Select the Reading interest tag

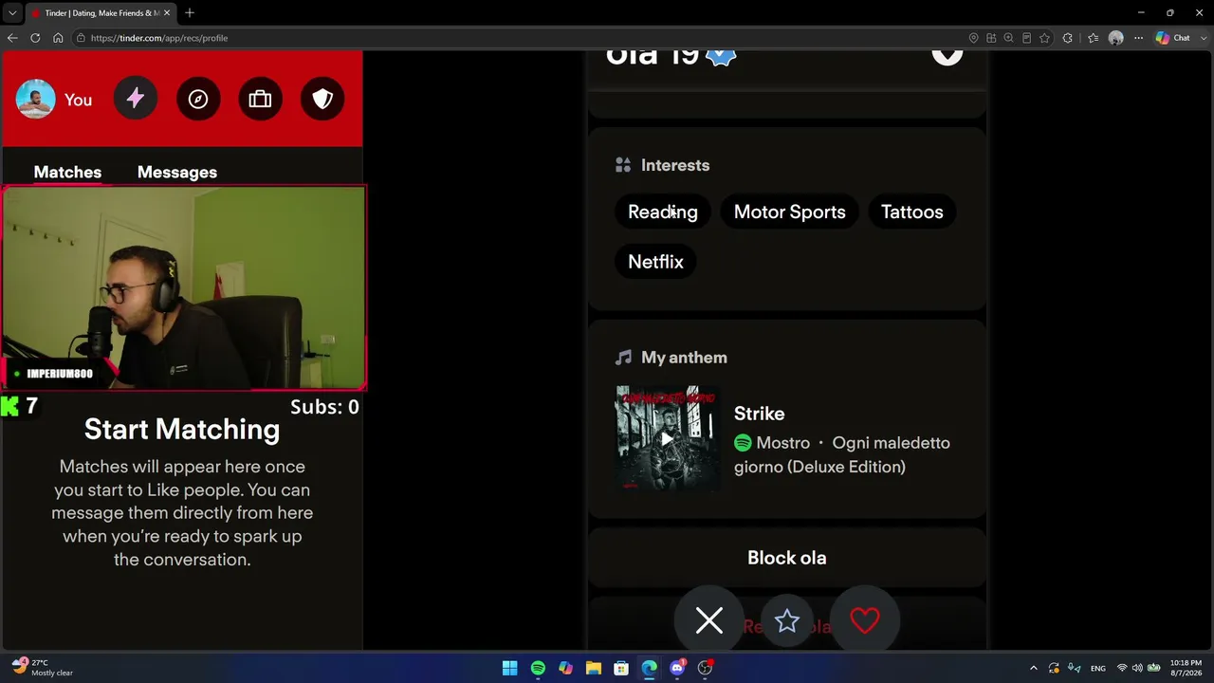pos(663,212)
